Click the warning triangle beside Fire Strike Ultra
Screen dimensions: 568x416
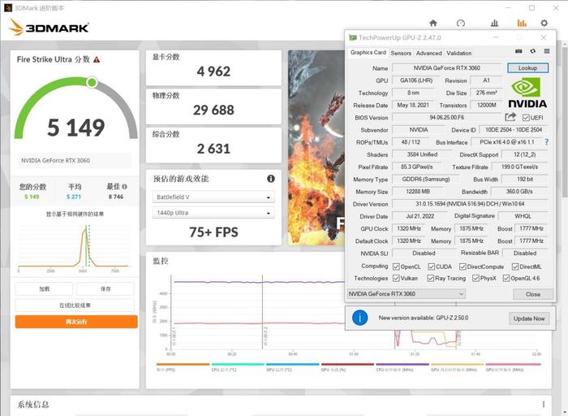click(x=97, y=60)
